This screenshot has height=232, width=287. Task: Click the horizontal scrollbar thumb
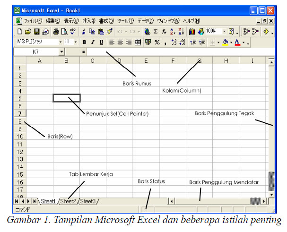[255, 201]
